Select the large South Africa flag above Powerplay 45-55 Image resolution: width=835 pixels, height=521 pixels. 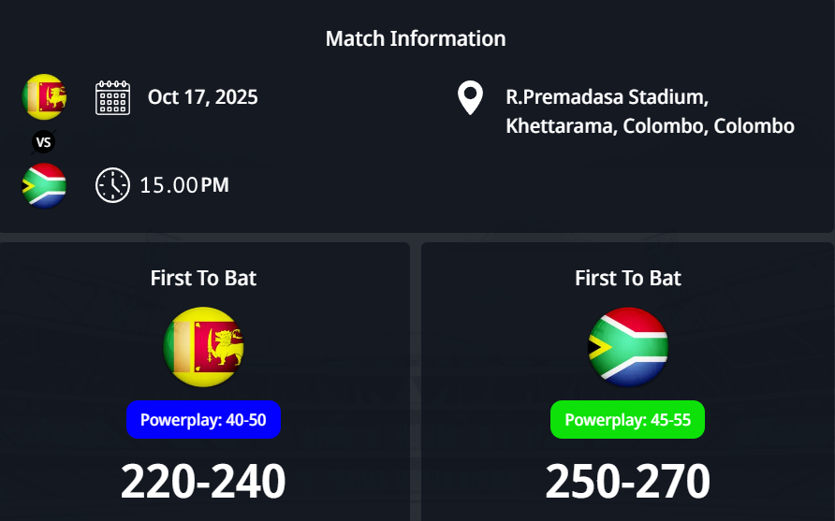pyautogui.click(x=627, y=347)
